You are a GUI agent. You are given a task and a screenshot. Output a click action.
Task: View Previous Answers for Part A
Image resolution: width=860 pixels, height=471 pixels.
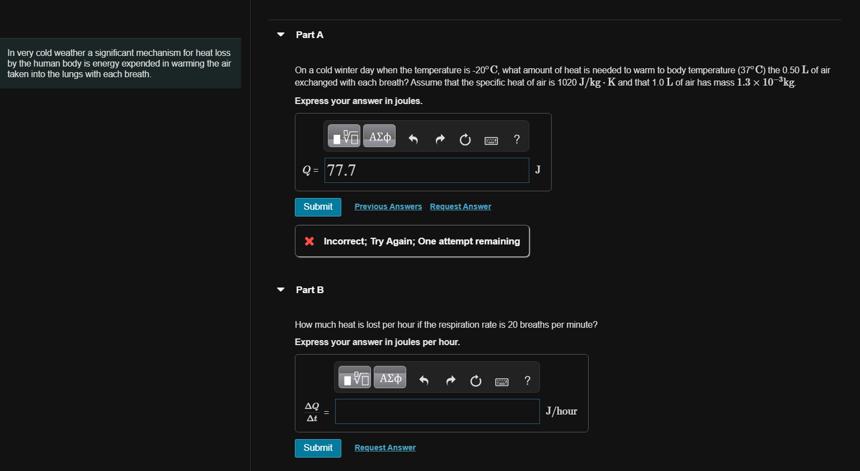click(388, 206)
